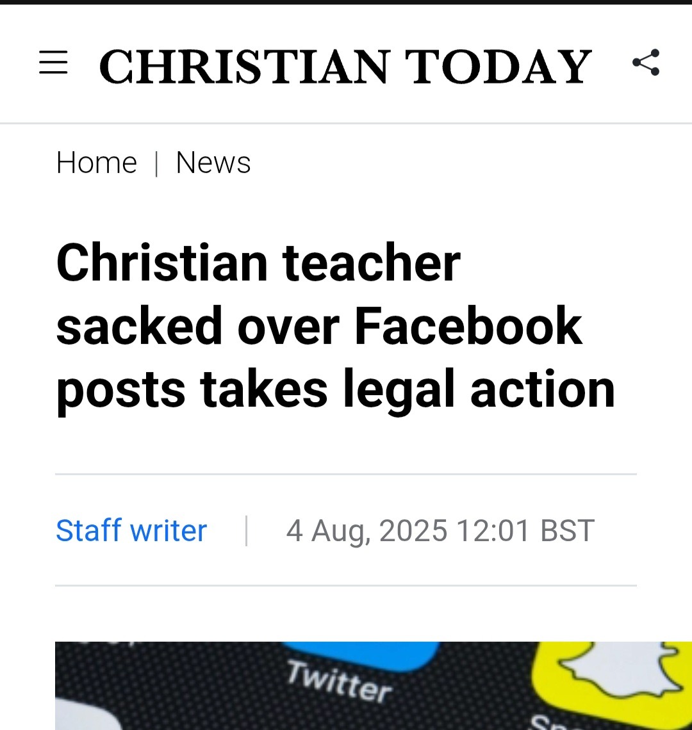Click the black bar at the top of the page
The image size is (692, 730).
(346, 3)
